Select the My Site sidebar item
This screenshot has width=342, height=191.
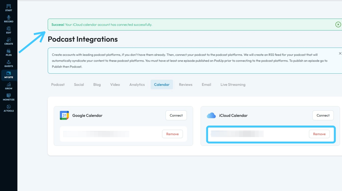coord(9,75)
